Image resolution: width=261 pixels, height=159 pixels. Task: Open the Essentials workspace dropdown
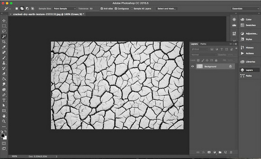click(x=245, y=8)
